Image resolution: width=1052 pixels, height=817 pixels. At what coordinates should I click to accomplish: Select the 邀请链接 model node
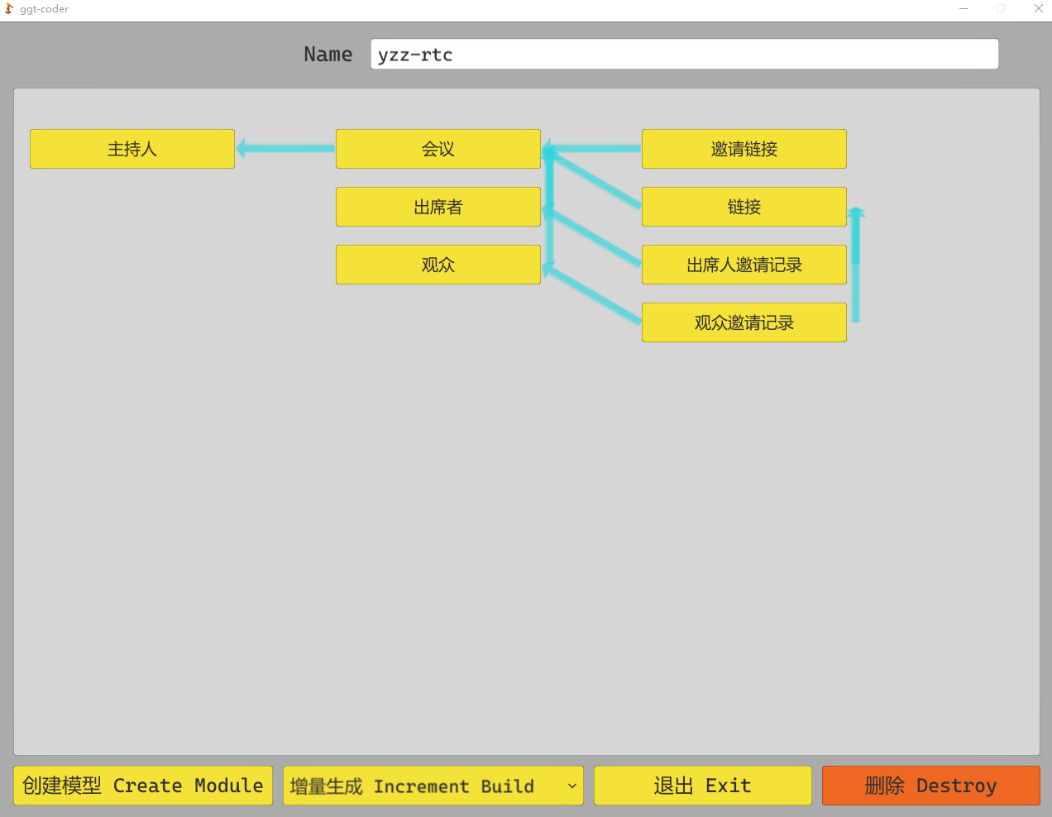pos(744,149)
